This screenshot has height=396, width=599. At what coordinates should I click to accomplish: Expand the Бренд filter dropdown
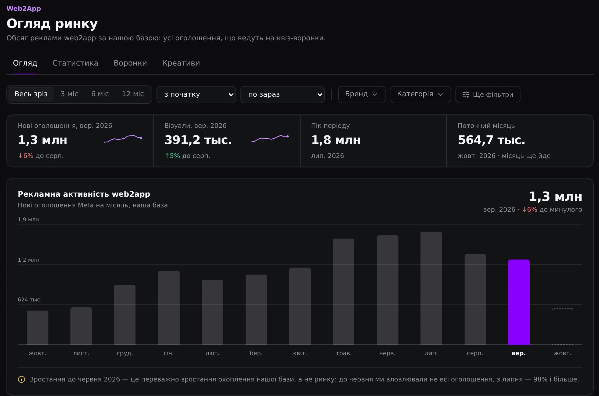coord(362,95)
